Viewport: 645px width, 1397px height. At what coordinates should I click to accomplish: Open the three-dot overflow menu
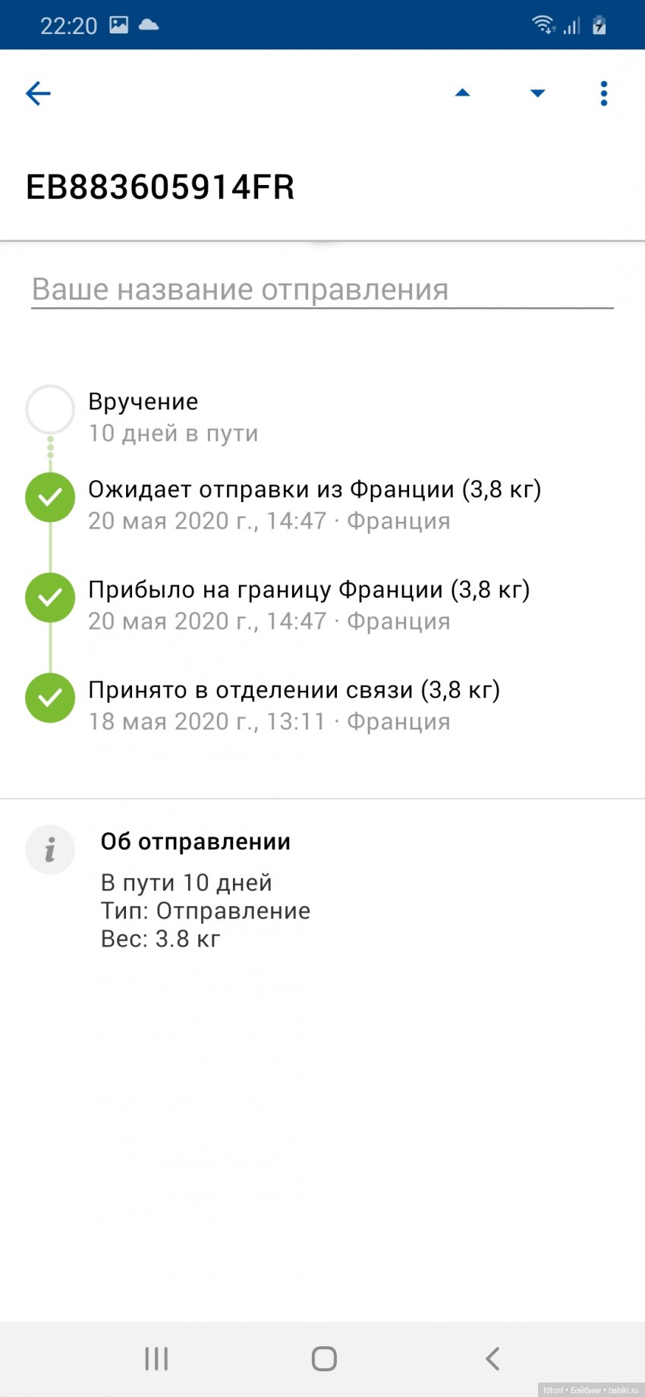click(604, 93)
